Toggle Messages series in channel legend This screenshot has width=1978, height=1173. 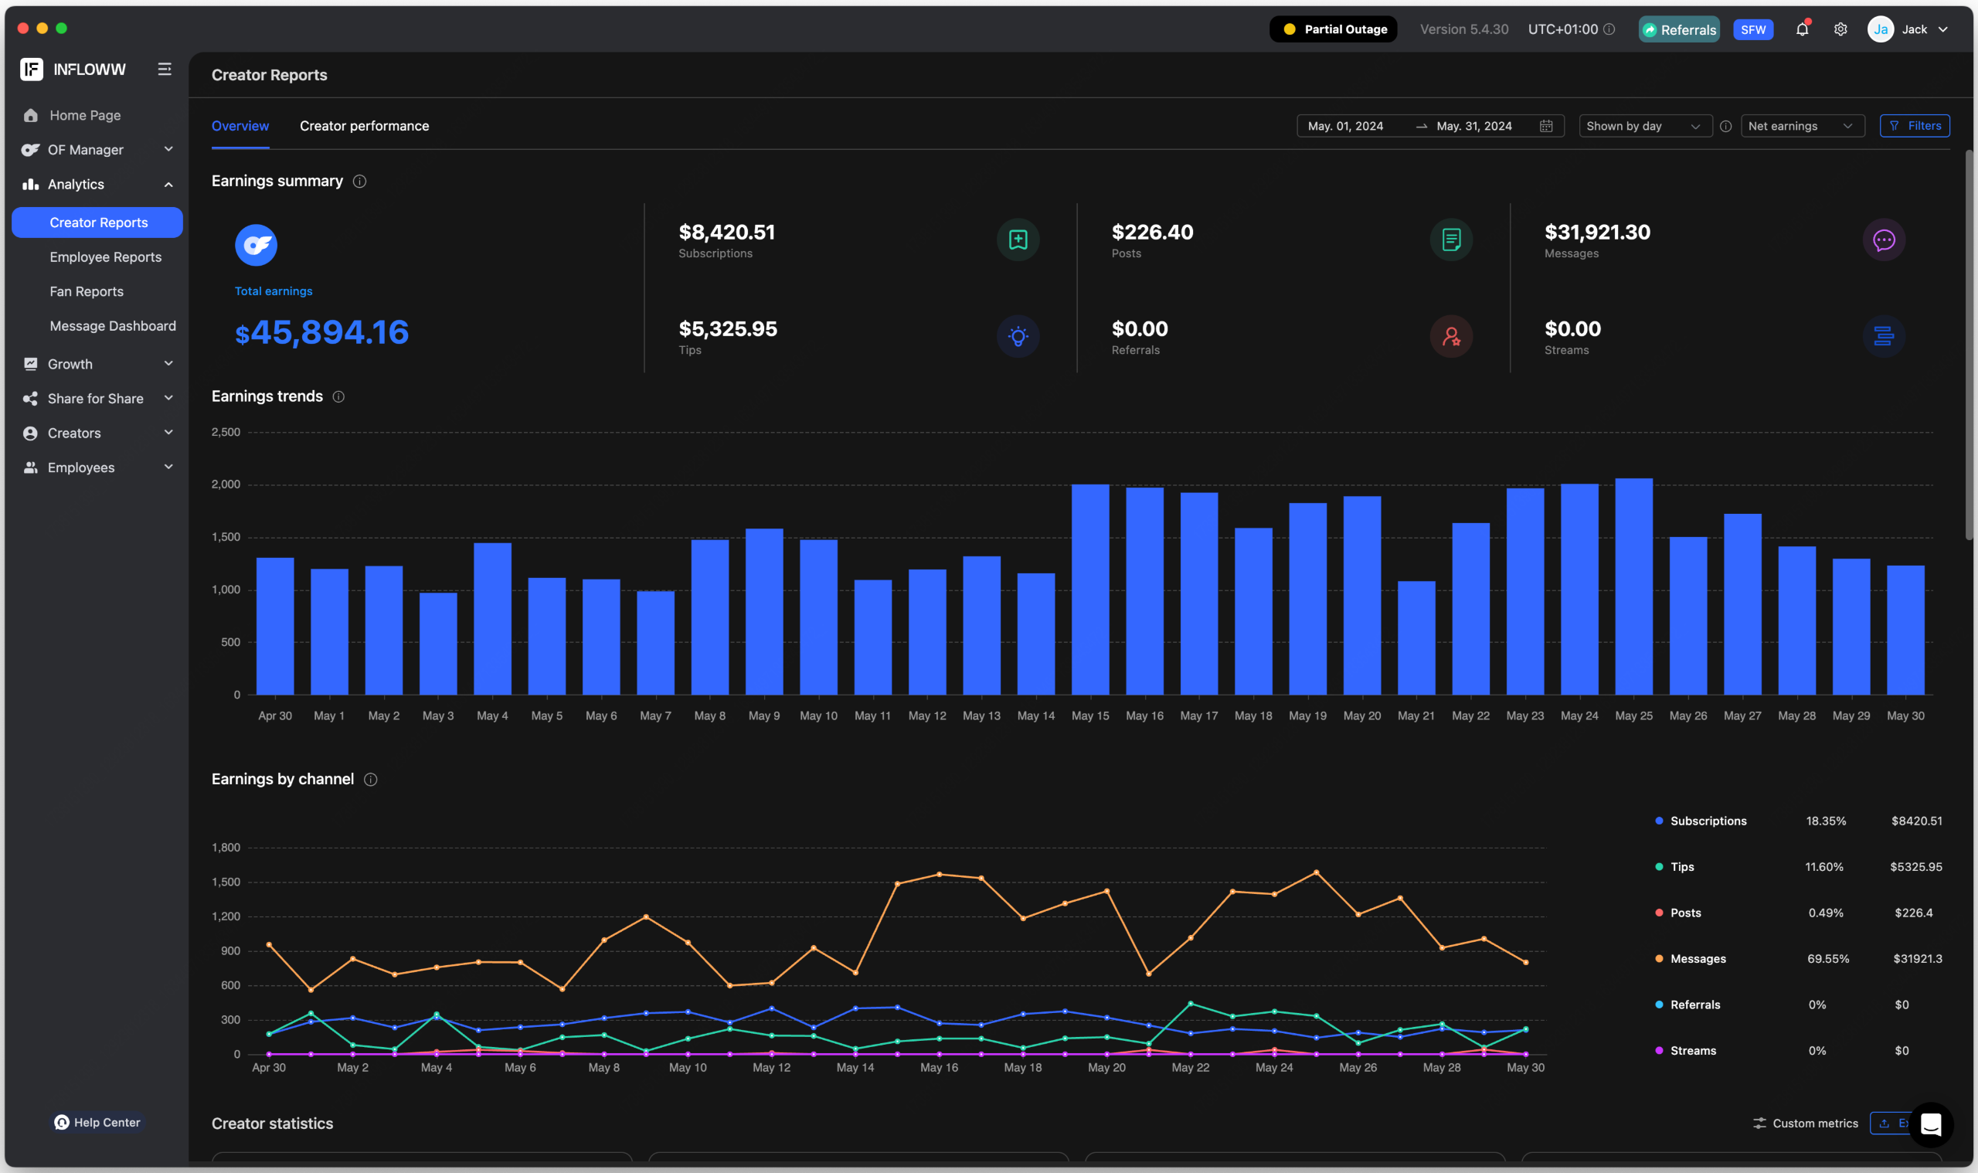pos(1698,959)
